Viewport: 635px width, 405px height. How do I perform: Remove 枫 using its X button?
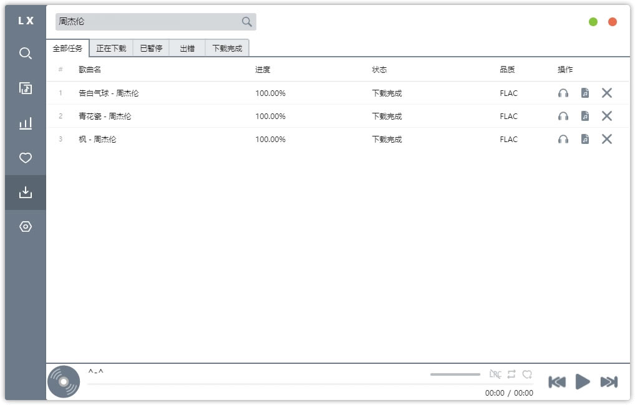click(606, 139)
